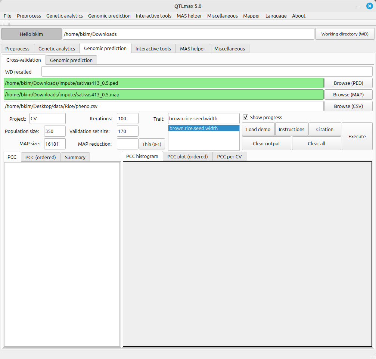Image resolution: width=376 pixels, height=359 pixels.
Task: Close the QTLmax window
Action: [369, 6]
